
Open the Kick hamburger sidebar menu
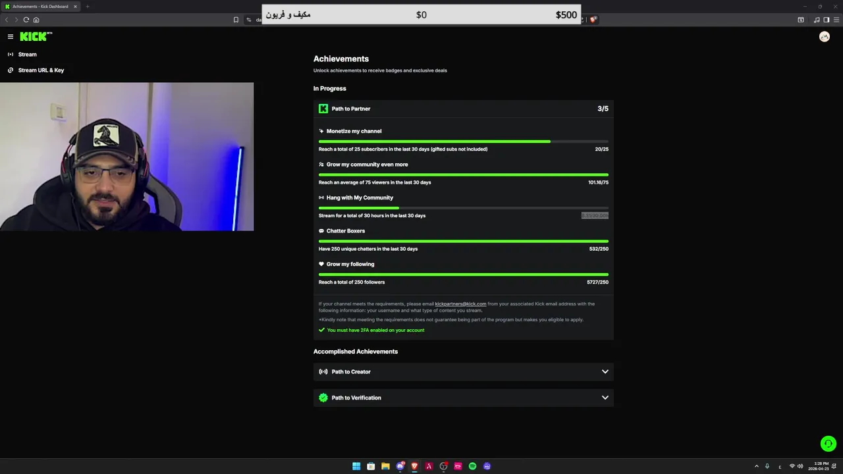pyautogui.click(x=11, y=37)
